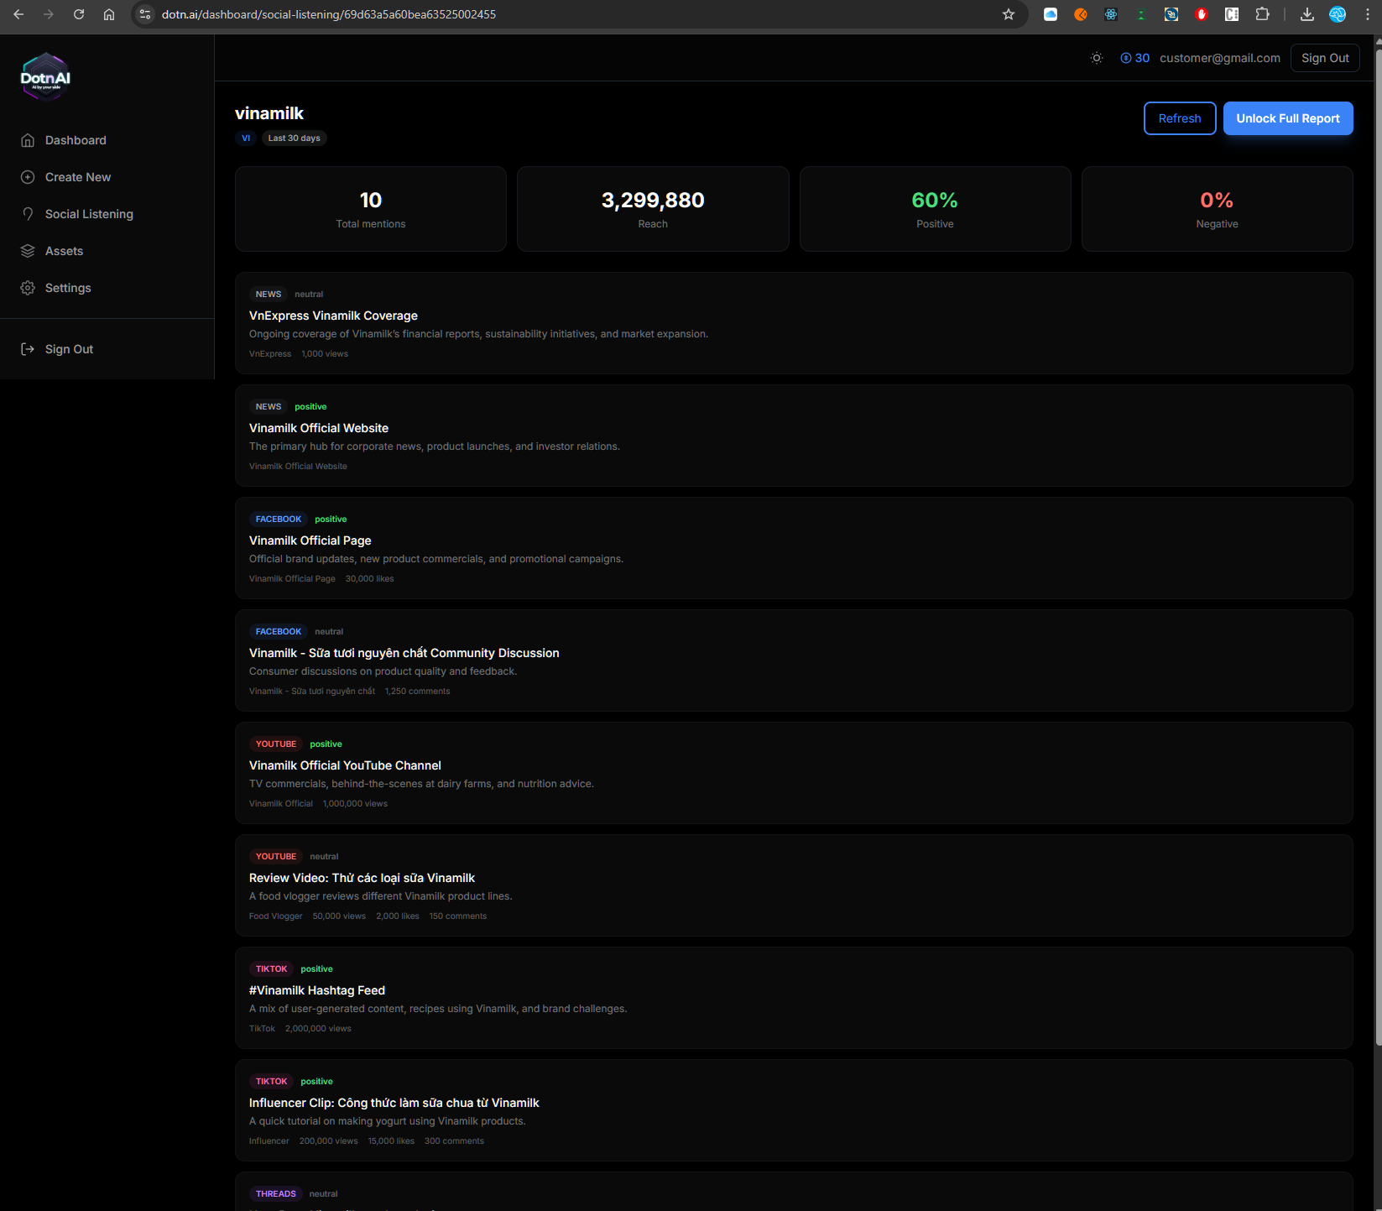Click the Sign Out button in header
The height and width of the screenshot is (1211, 1382).
point(1325,58)
